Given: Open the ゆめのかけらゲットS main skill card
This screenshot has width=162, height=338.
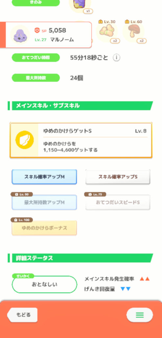Looking at the screenshot, I should (81, 141).
